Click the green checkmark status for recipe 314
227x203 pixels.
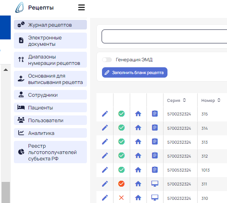click(121, 128)
